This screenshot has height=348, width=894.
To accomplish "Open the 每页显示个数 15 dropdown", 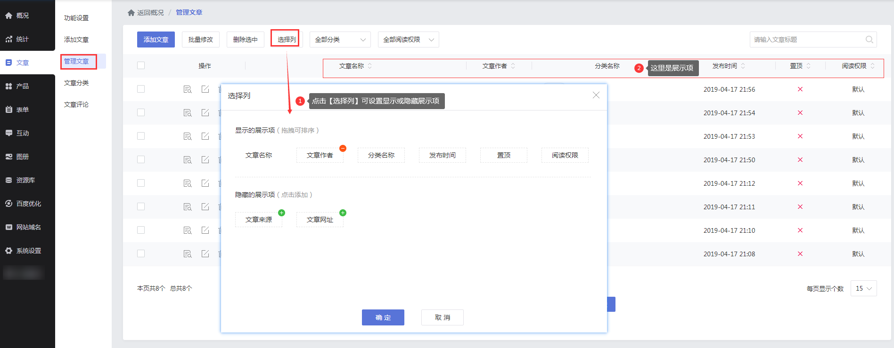I will [x=863, y=288].
